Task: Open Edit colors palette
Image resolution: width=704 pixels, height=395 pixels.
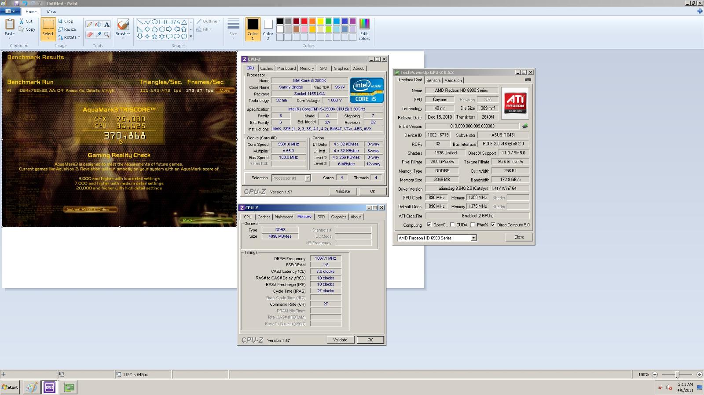Action: tap(364, 29)
